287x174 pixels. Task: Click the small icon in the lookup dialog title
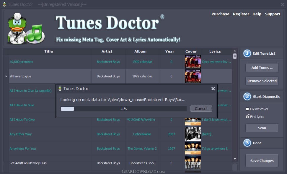pyautogui.click(x=60, y=89)
